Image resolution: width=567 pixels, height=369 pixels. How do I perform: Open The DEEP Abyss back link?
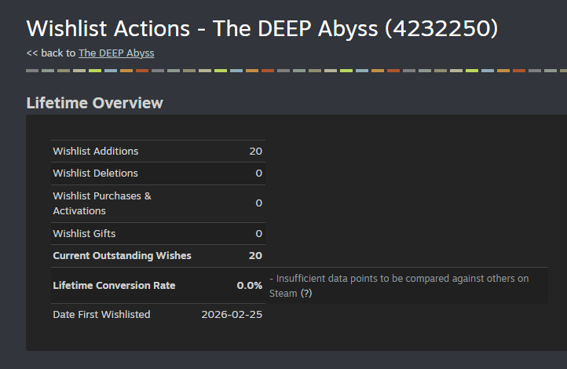point(116,53)
